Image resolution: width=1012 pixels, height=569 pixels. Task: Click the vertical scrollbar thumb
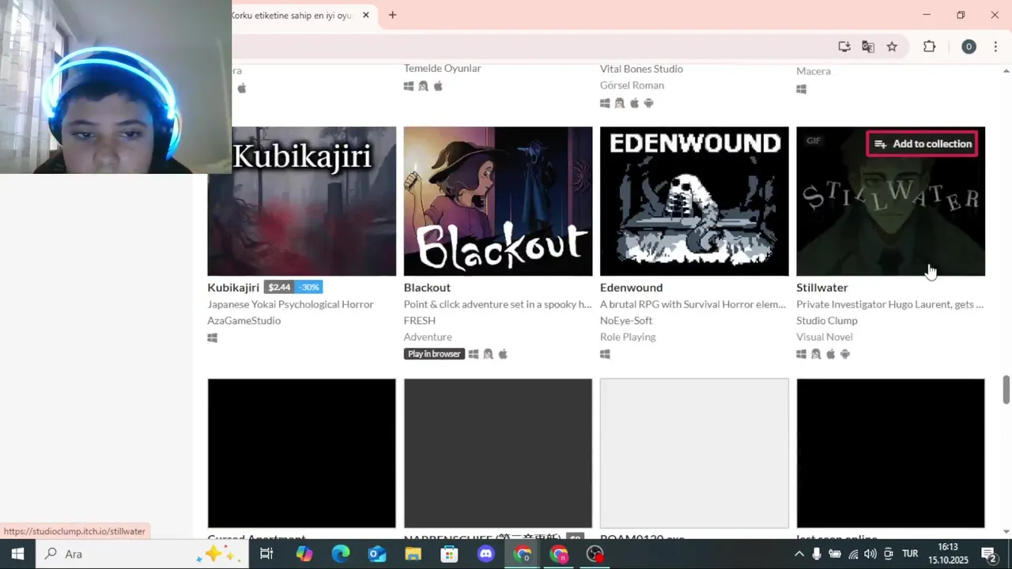(x=1006, y=389)
